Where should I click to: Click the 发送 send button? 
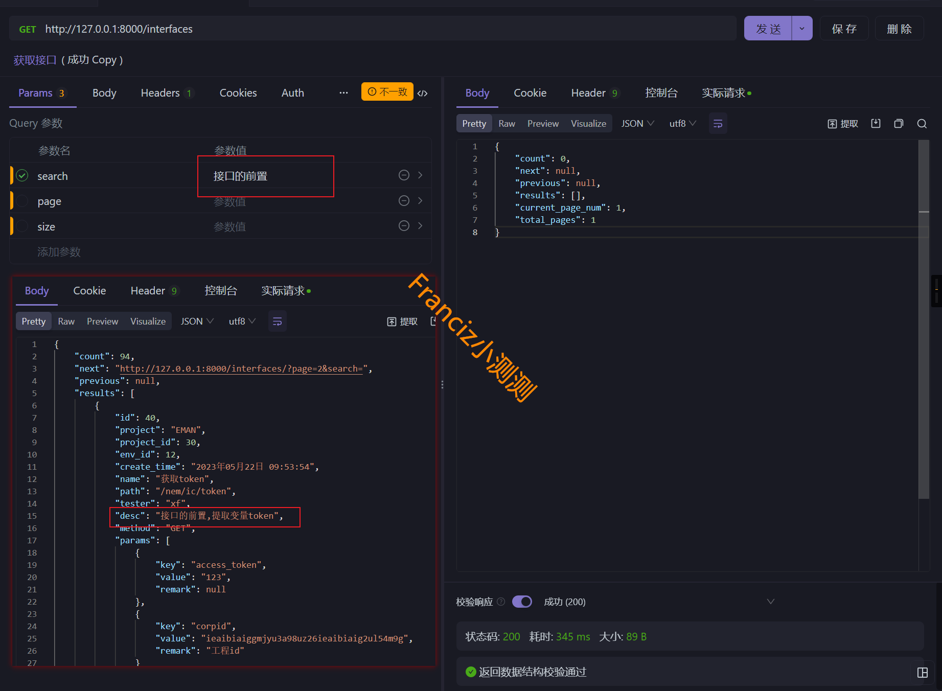tap(768, 29)
